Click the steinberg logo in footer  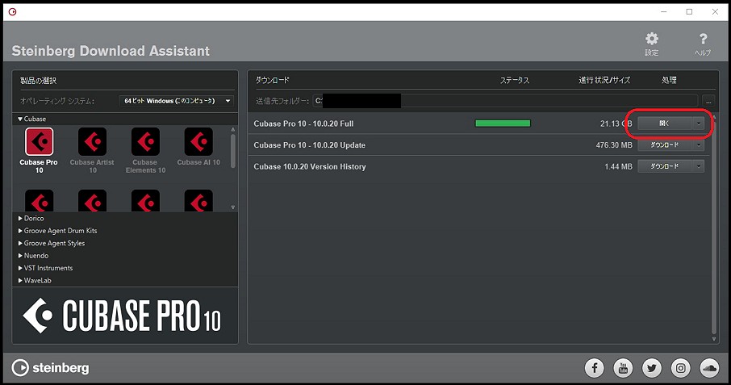[50, 368]
